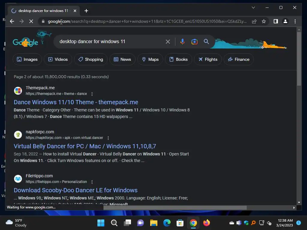Switch to Shopping results

coord(91,59)
